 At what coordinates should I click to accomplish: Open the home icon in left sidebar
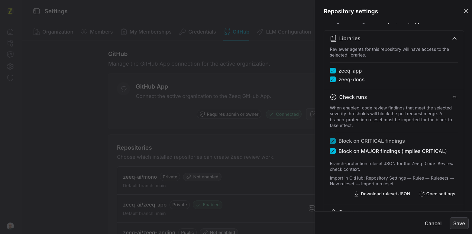[x=10, y=32]
